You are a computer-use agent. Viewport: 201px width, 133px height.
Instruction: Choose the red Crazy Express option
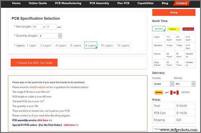coord(188,29)
